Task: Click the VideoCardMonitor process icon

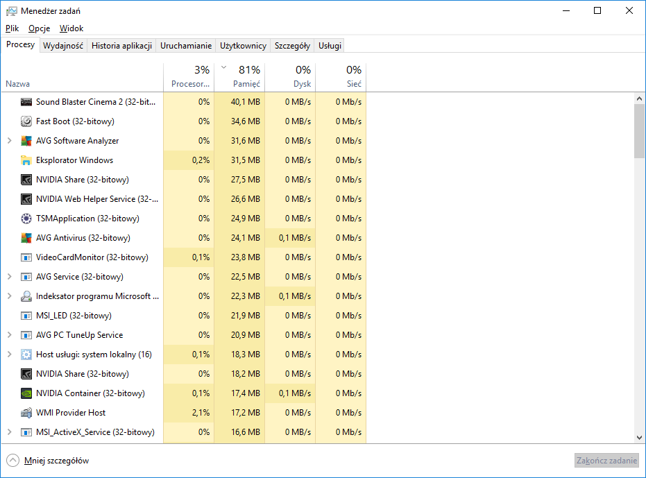Action: click(x=26, y=257)
